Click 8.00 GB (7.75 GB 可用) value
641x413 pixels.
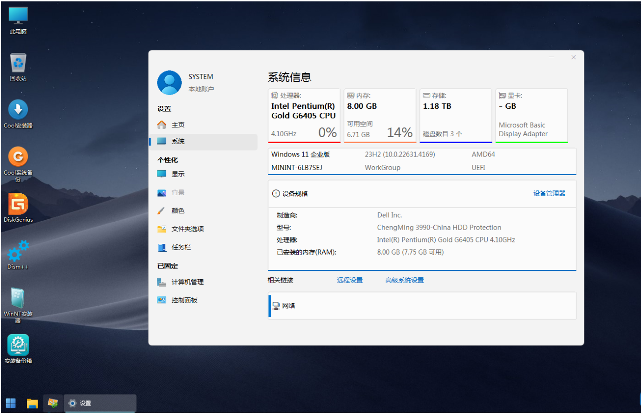(411, 252)
